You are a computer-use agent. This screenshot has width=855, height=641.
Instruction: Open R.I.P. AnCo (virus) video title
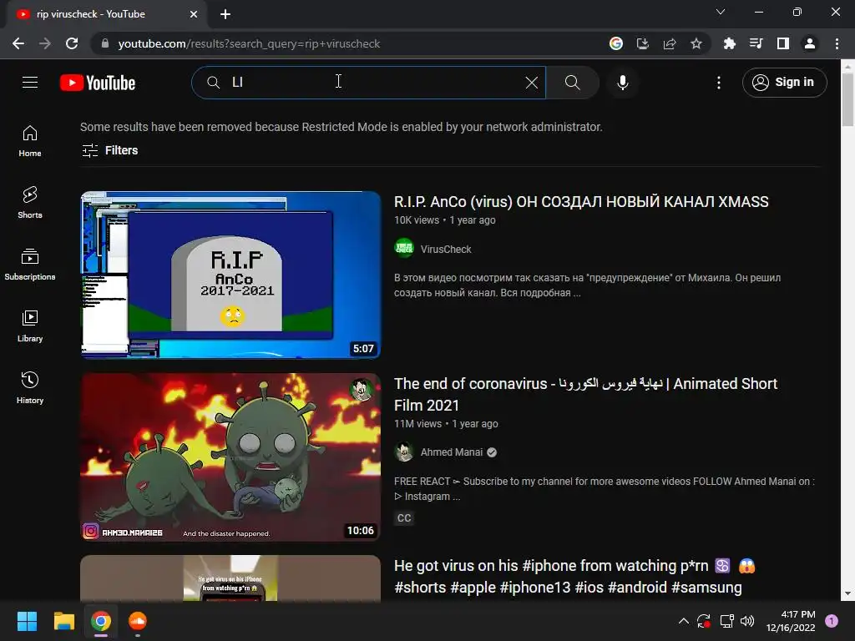pos(581,202)
